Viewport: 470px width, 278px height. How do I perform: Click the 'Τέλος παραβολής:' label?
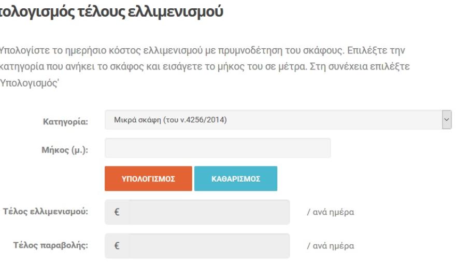(x=50, y=246)
